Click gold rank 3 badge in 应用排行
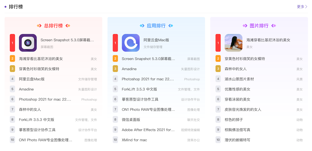The image size is (312, 151). tap(115, 69)
